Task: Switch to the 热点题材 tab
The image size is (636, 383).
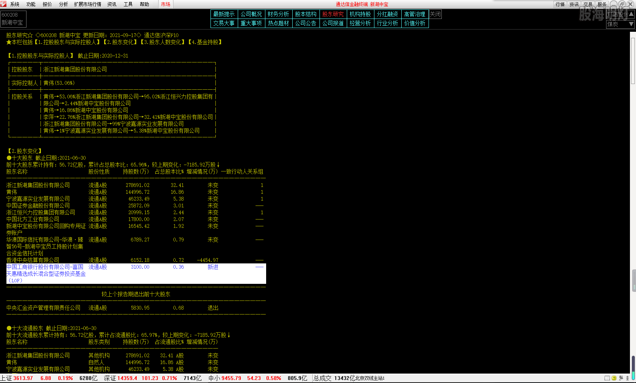Action: coord(279,23)
